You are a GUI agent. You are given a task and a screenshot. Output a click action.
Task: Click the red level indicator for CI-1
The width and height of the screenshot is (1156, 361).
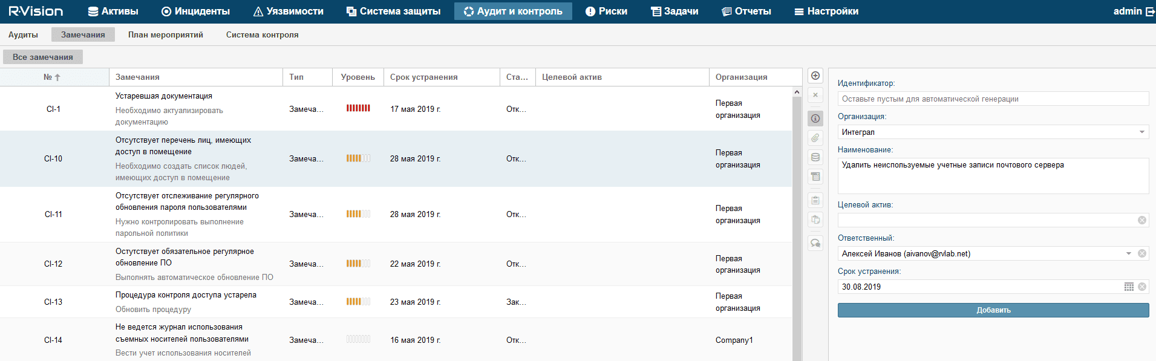[x=358, y=108]
